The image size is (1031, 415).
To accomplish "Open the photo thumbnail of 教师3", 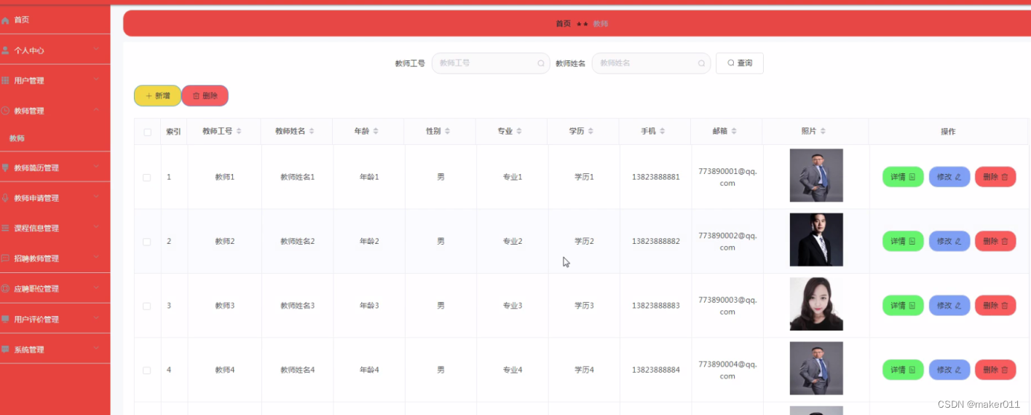I will (816, 304).
